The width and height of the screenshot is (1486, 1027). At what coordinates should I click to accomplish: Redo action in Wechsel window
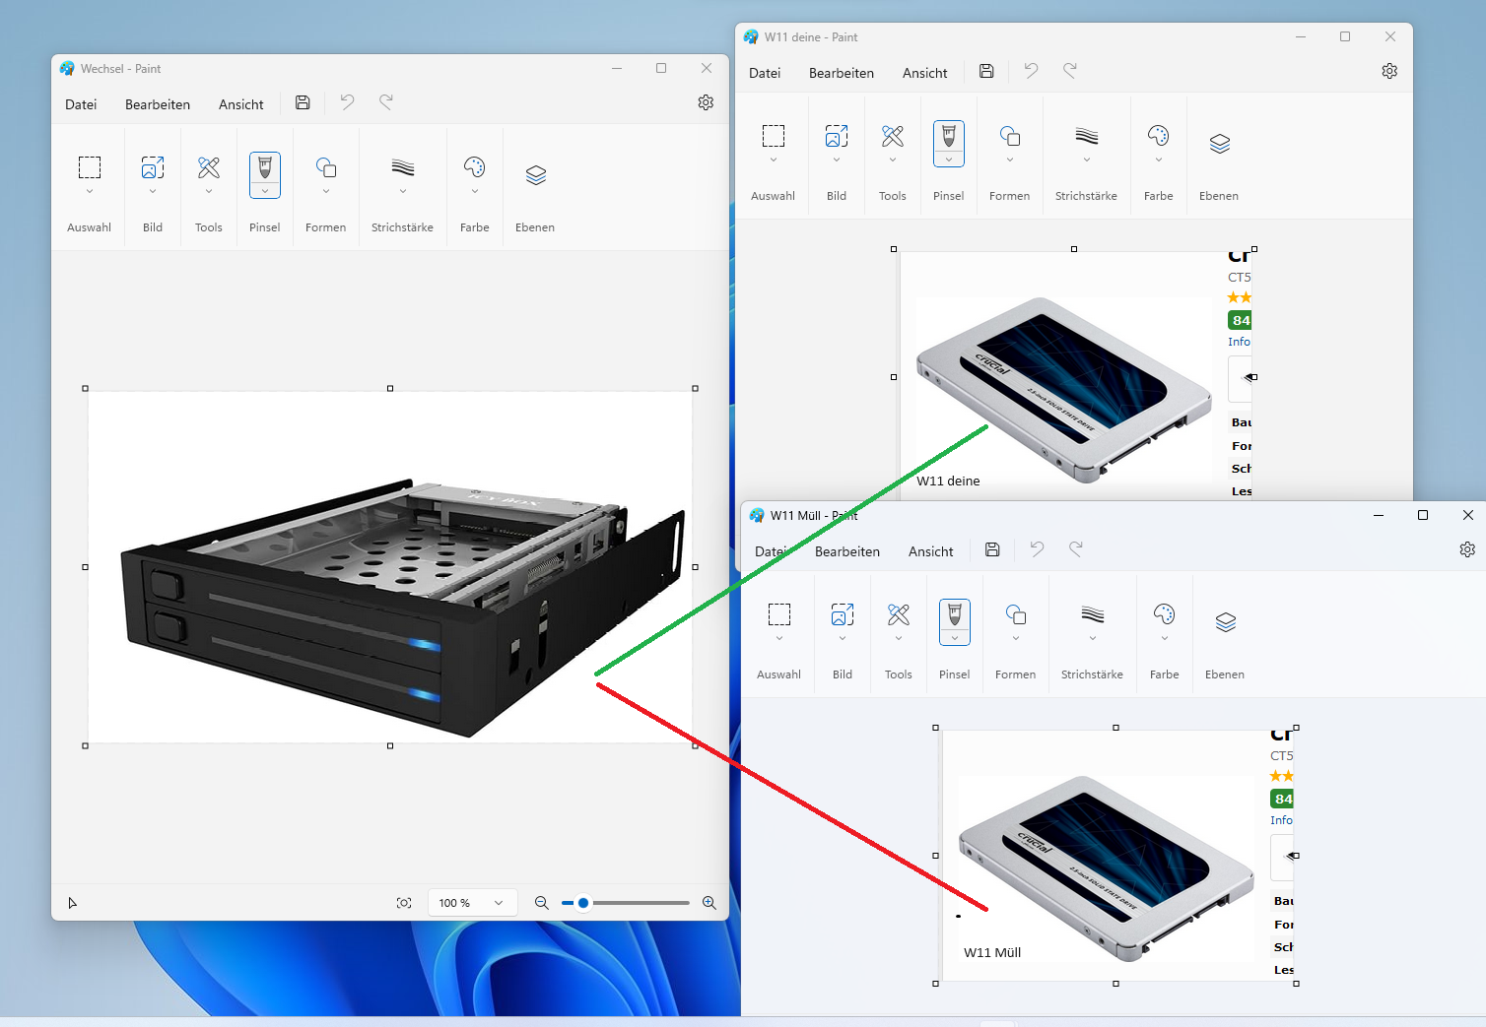pyautogui.click(x=386, y=102)
